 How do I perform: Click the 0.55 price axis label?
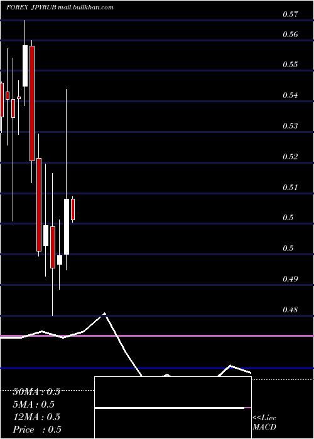[x=290, y=65]
